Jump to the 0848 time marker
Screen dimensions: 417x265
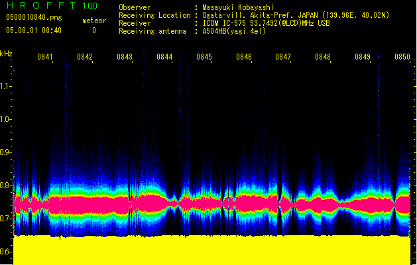click(323, 58)
